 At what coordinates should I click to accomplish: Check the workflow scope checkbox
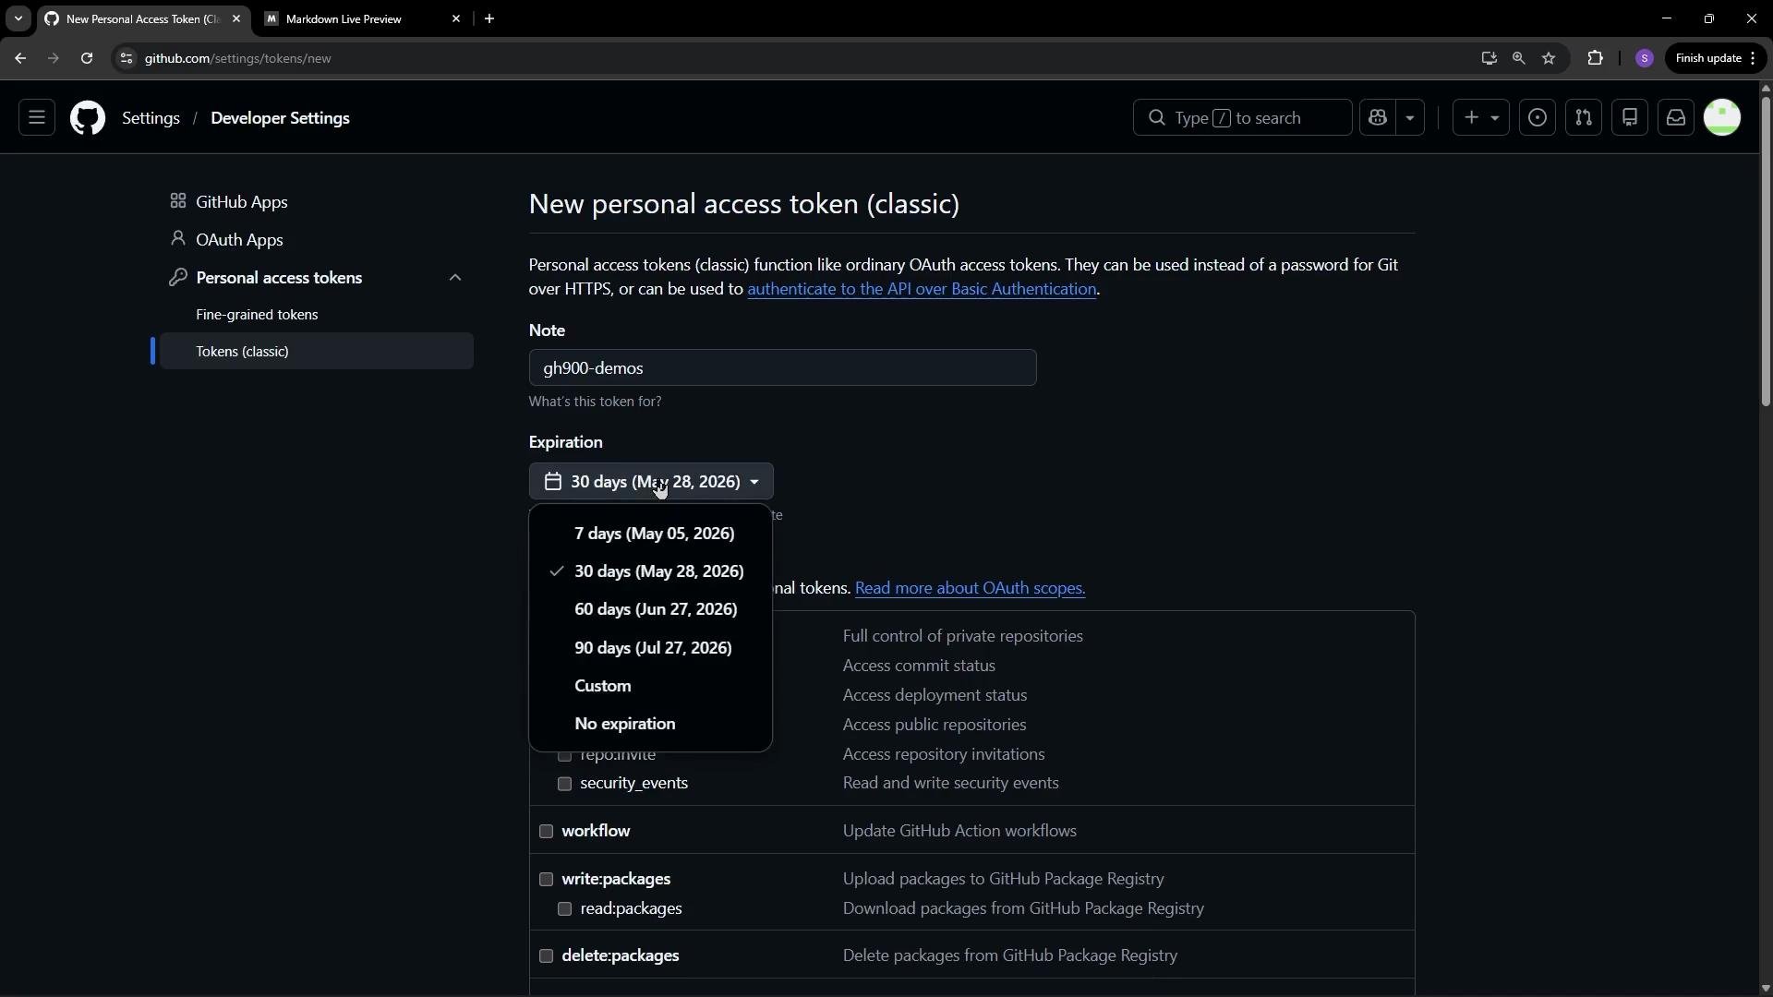click(546, 832)
